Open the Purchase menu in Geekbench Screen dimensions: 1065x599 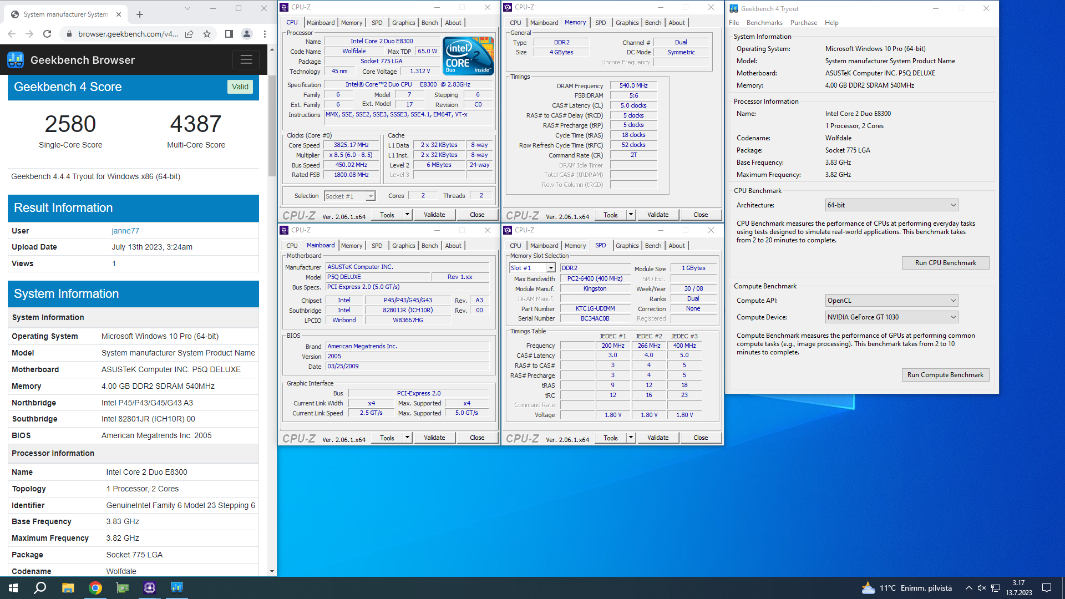(803, 23)
